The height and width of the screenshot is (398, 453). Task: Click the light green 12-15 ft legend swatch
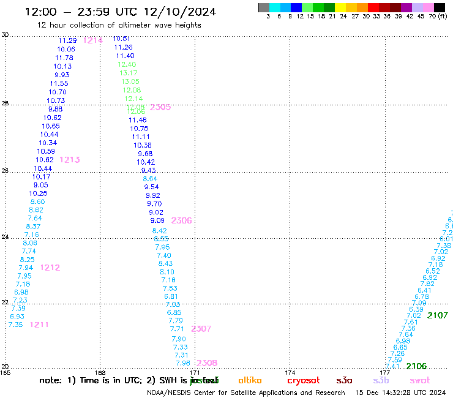coord(307,7)
